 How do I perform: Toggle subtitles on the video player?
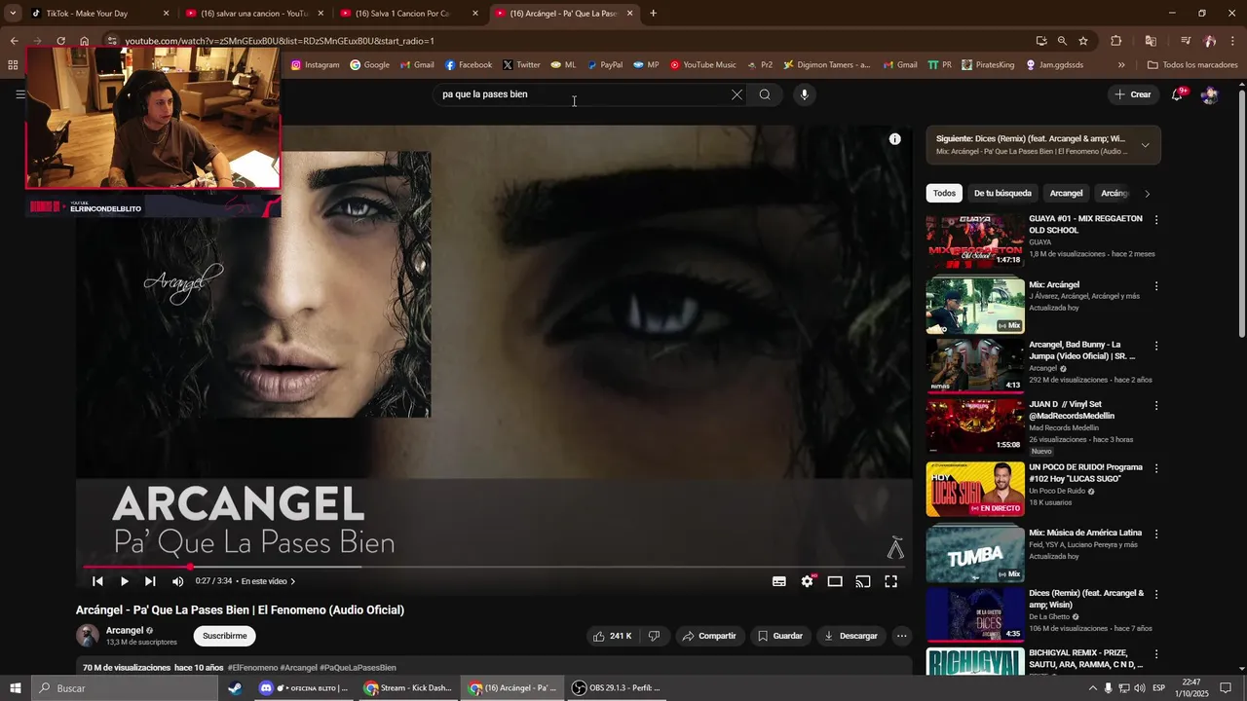[779, 581]
